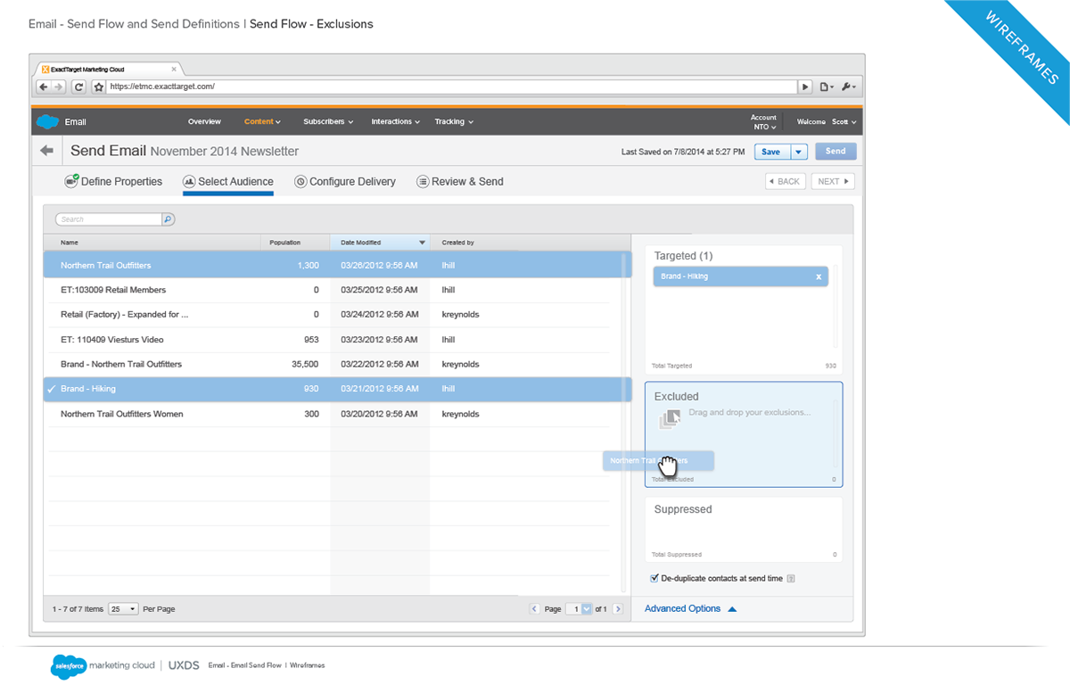Change the items per page dropdown
Screen dimensions: 1070x693
click(123, 609)
